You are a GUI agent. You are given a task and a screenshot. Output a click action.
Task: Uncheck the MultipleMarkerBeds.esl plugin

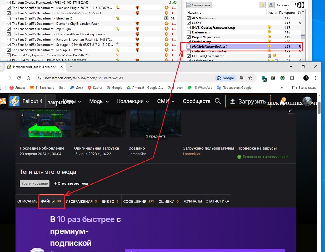point(189,47)
